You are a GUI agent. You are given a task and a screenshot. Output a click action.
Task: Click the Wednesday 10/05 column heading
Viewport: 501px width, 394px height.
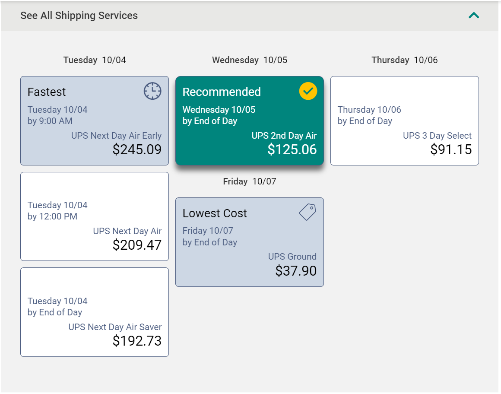[x=250, y=60]
